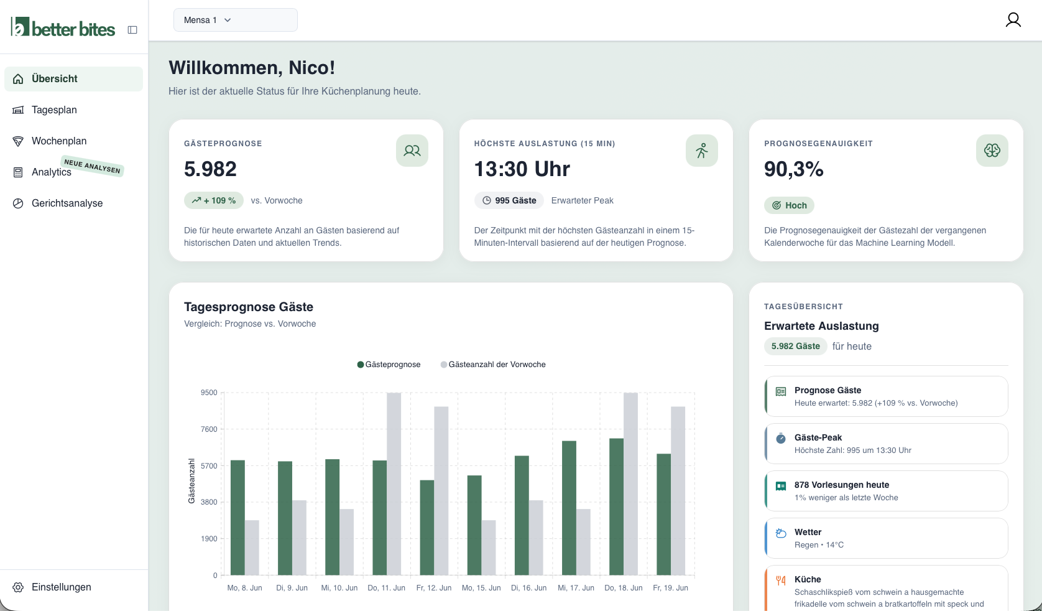Click the Gäste-Peak clock icon
This screenshot has height=611, width=1042.
click(781, 439)
